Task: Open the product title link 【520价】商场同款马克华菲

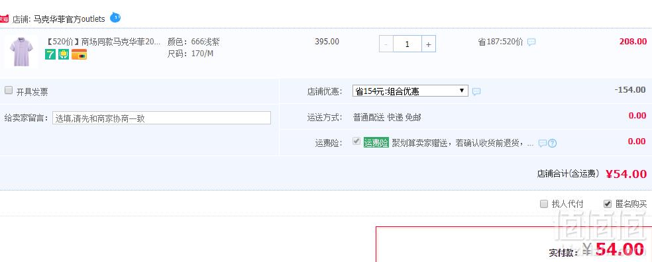Action: coord(102,42)
